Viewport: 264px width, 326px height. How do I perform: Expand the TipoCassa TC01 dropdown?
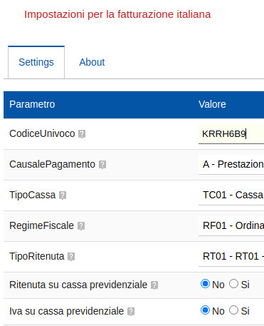231,195
